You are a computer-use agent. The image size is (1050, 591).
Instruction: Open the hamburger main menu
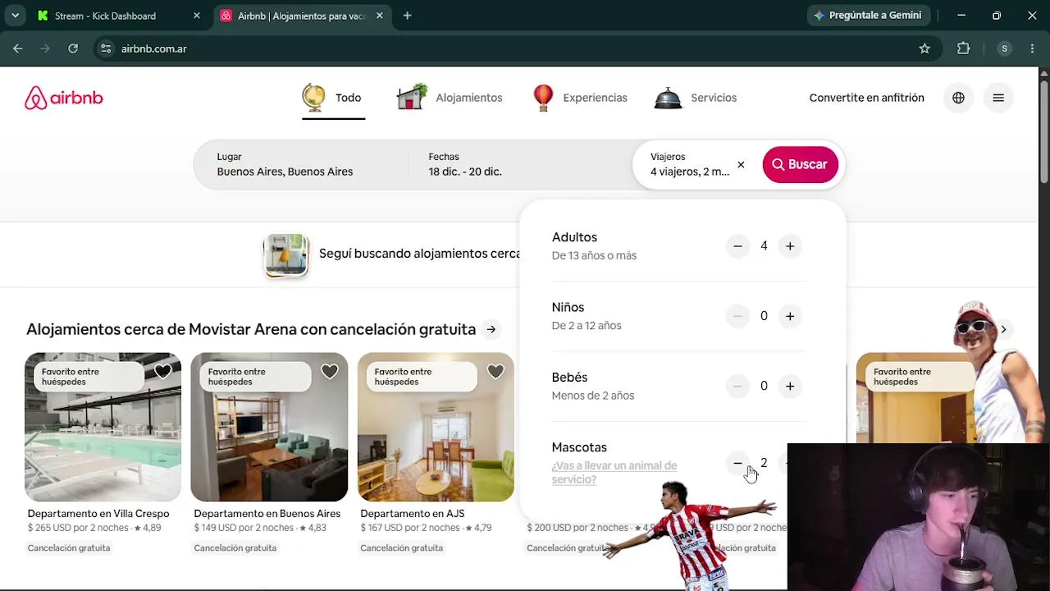pos(998,98)
